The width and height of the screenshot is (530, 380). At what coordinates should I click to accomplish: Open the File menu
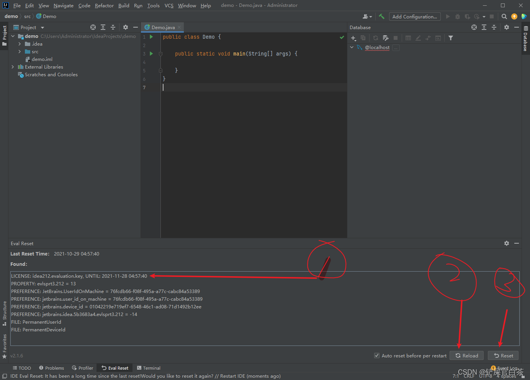[x=17, y=5]
